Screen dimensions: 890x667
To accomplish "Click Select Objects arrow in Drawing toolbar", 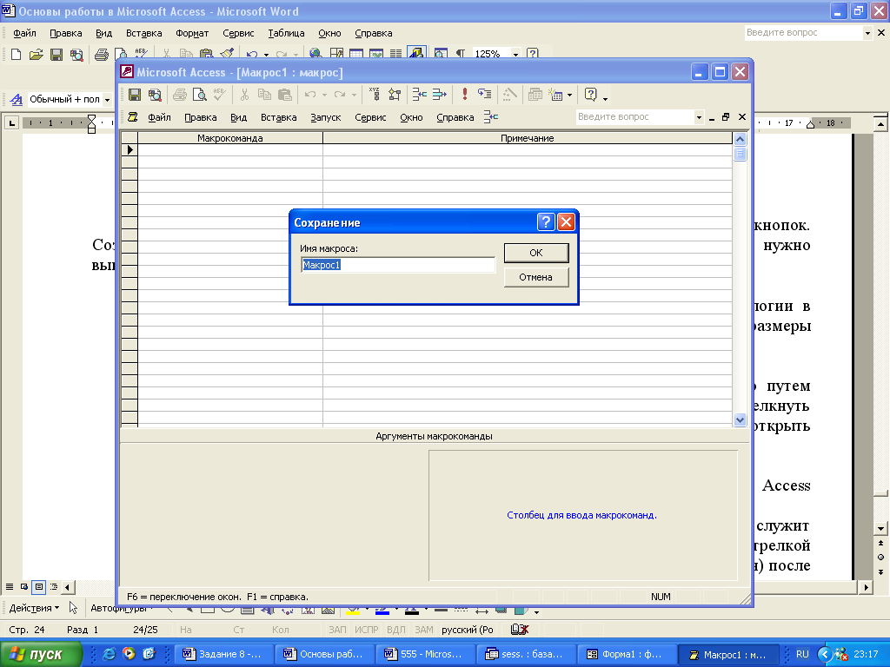I will (73, 608).
